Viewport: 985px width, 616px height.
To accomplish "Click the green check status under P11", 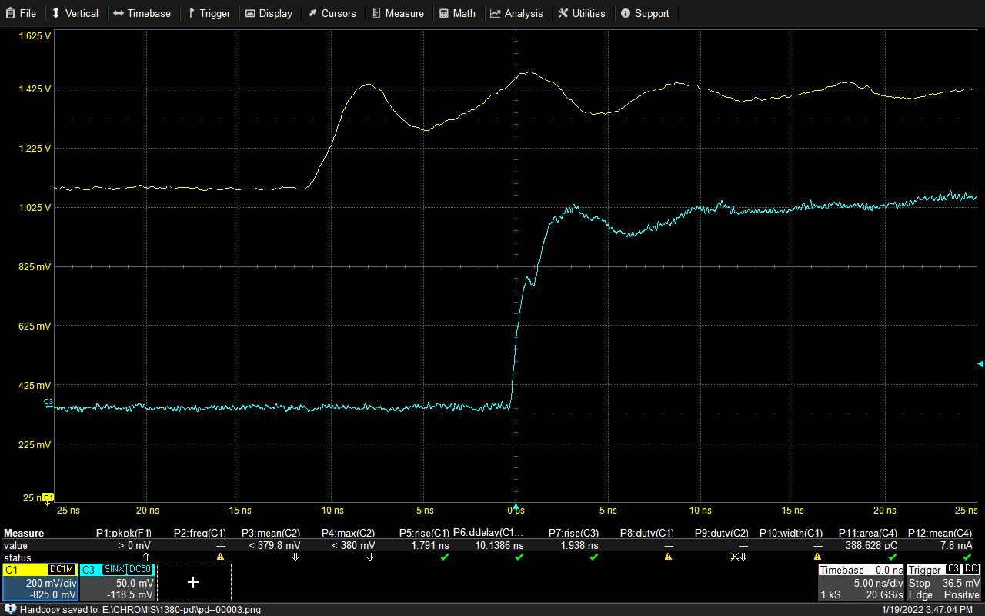I will pos(892,557).
